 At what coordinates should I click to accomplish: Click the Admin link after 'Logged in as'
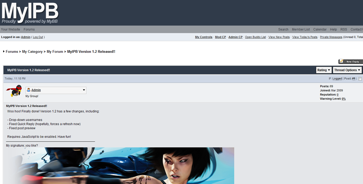point(26,37)
